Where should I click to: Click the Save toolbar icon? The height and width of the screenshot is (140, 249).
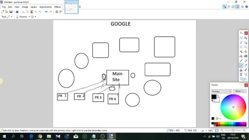pos(11,12)
